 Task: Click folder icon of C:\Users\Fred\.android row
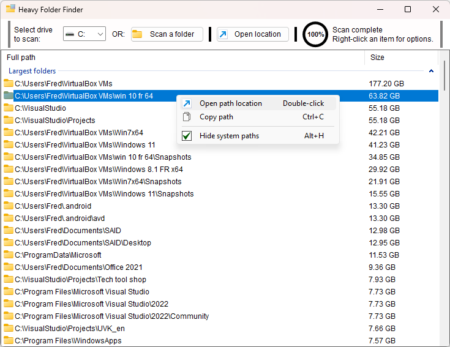(9, 206)
